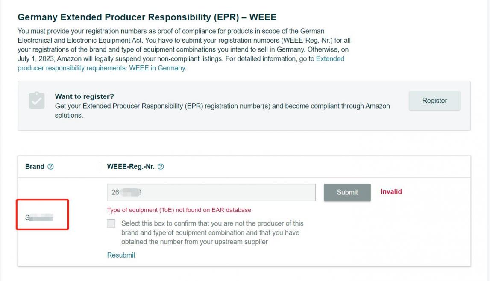Click the Resubmit link
The height and width of the screenshot is (281, 490).
[x=121, y=255]
